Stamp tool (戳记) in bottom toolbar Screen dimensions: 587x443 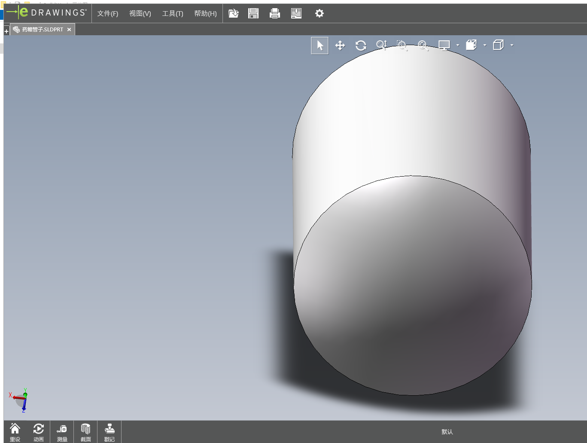point(109,432)
